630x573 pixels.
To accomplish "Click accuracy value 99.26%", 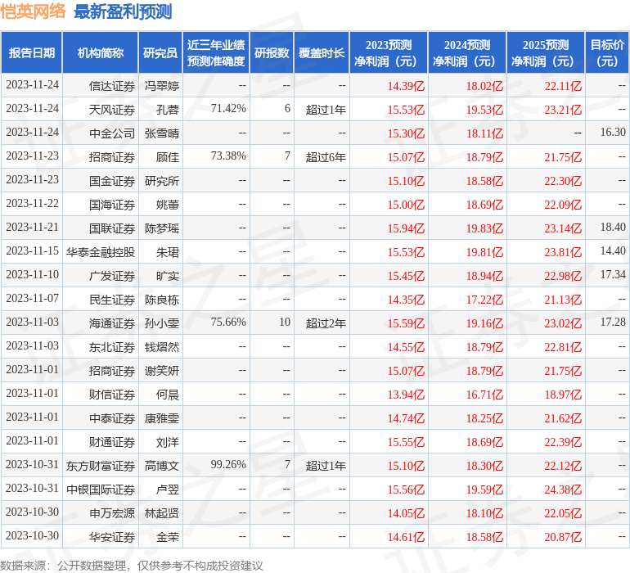I will click(228, 464).
